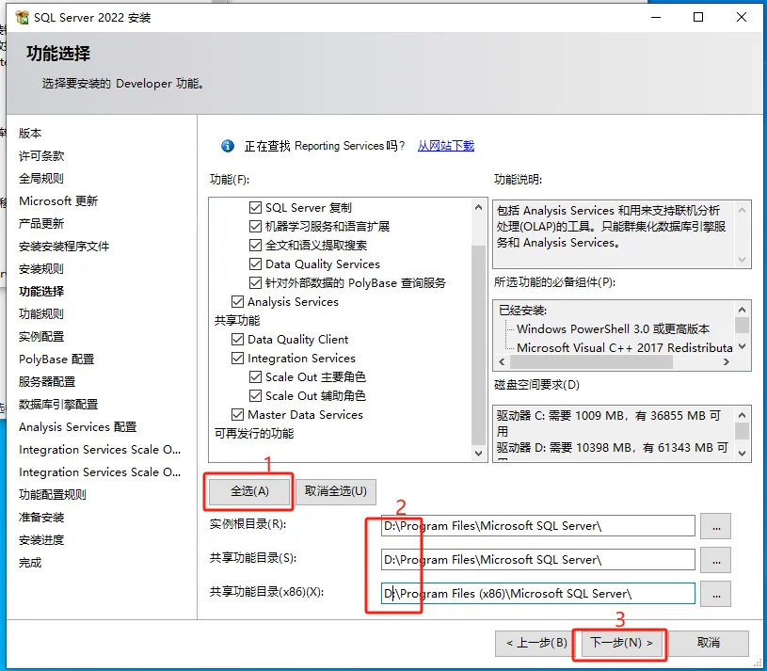This screenshot has height=671, width=767.
Task: Click the feature list's scroll up arrow
Action: (478, 207)
